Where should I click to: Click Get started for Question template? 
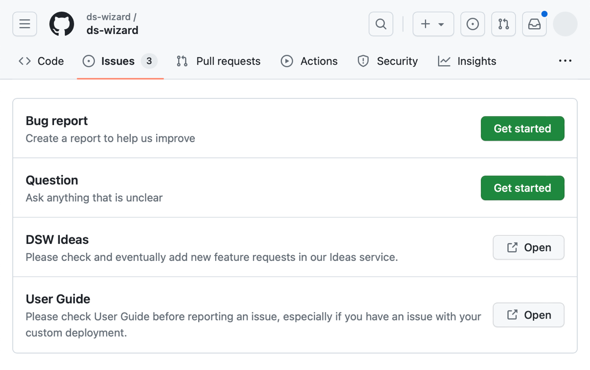[522, 188]
